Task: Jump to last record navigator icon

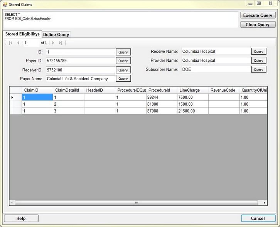Action: 61,43
